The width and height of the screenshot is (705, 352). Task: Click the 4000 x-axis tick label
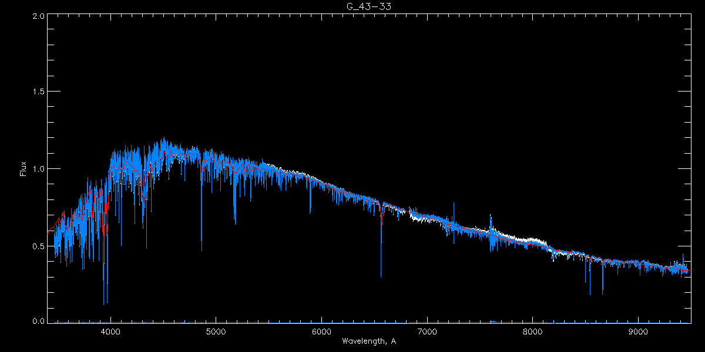click(x=110, y=331)
